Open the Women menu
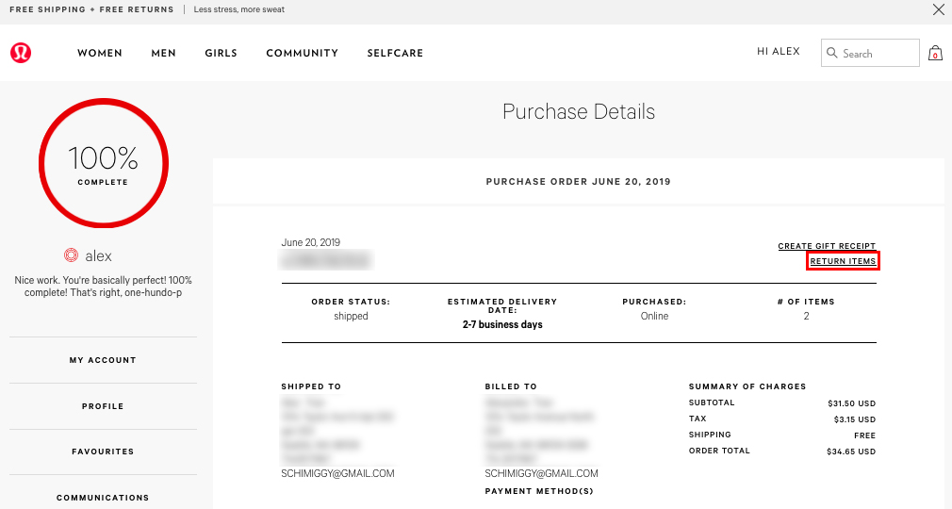Screen dimensions: 952x509 pos(100,53)
